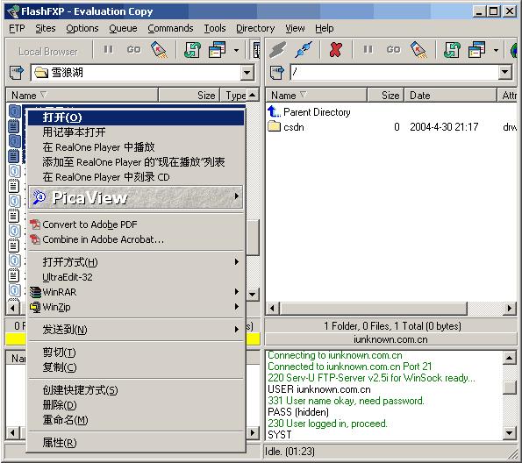Image resolution: width=522 pixels, height=463 pixels.
Task: Choose Convert to Adobe PDF
Action: pos(135,224)
